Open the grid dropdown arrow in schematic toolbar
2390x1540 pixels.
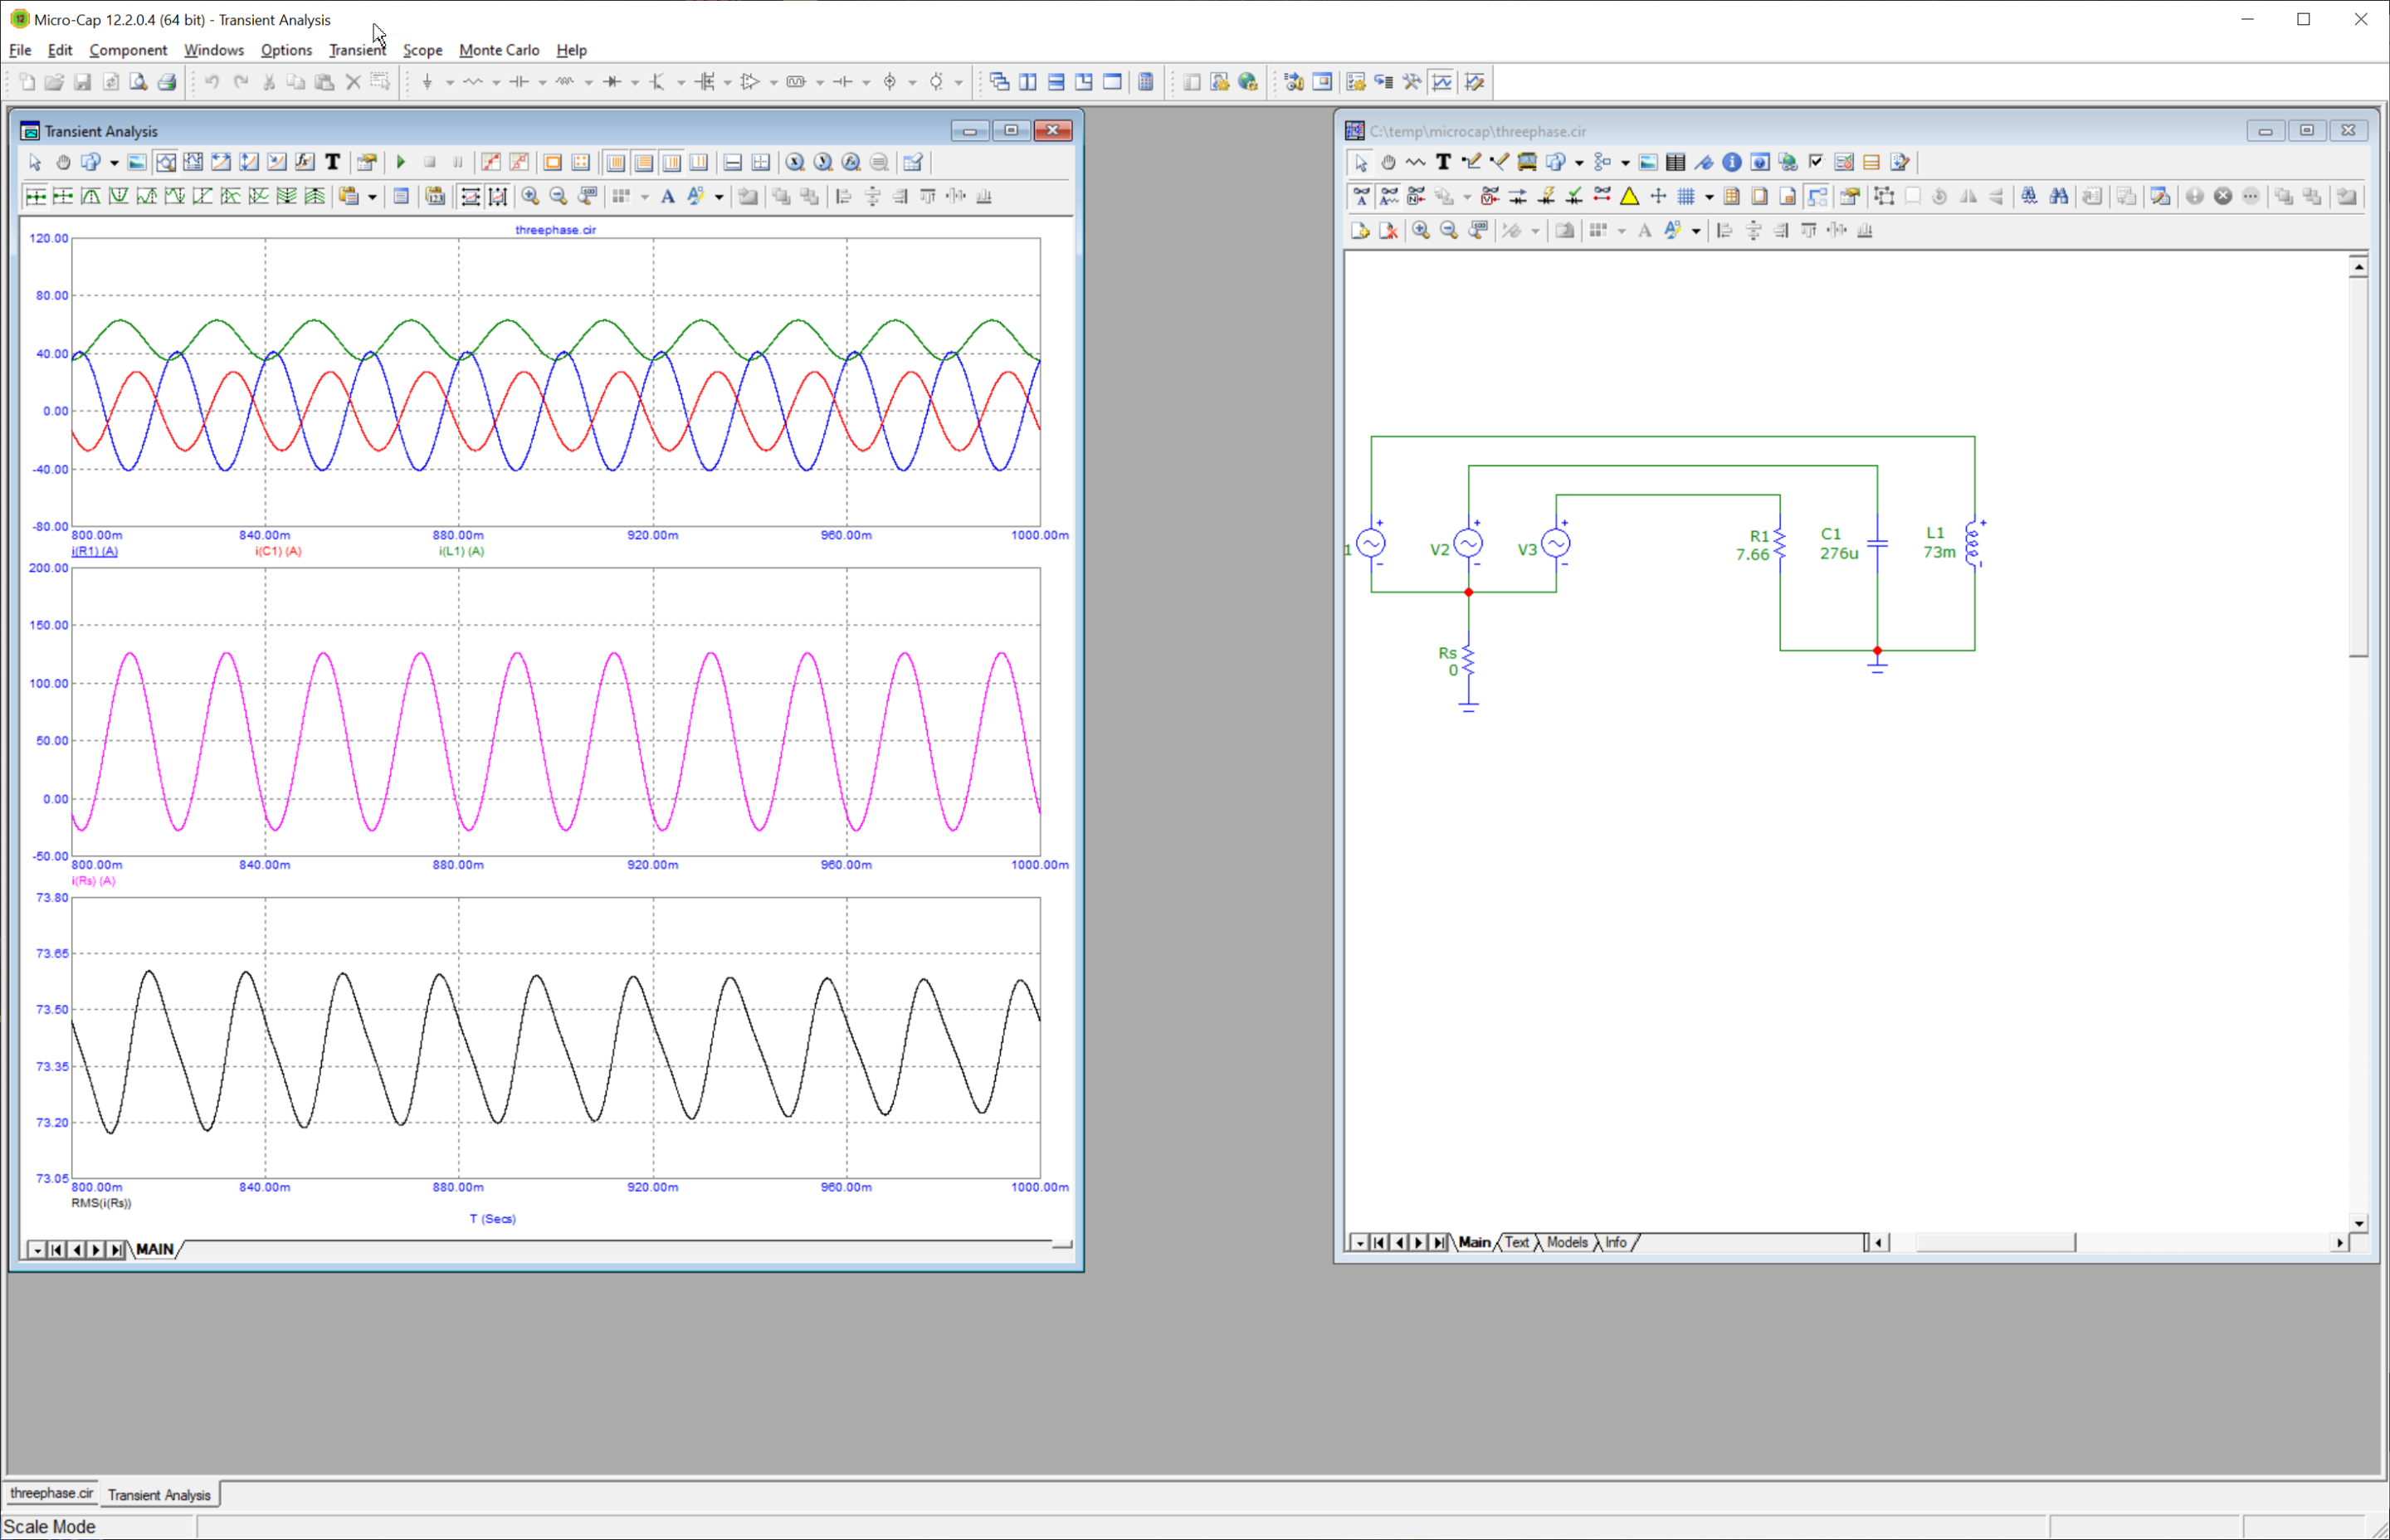coord(1709,197)
